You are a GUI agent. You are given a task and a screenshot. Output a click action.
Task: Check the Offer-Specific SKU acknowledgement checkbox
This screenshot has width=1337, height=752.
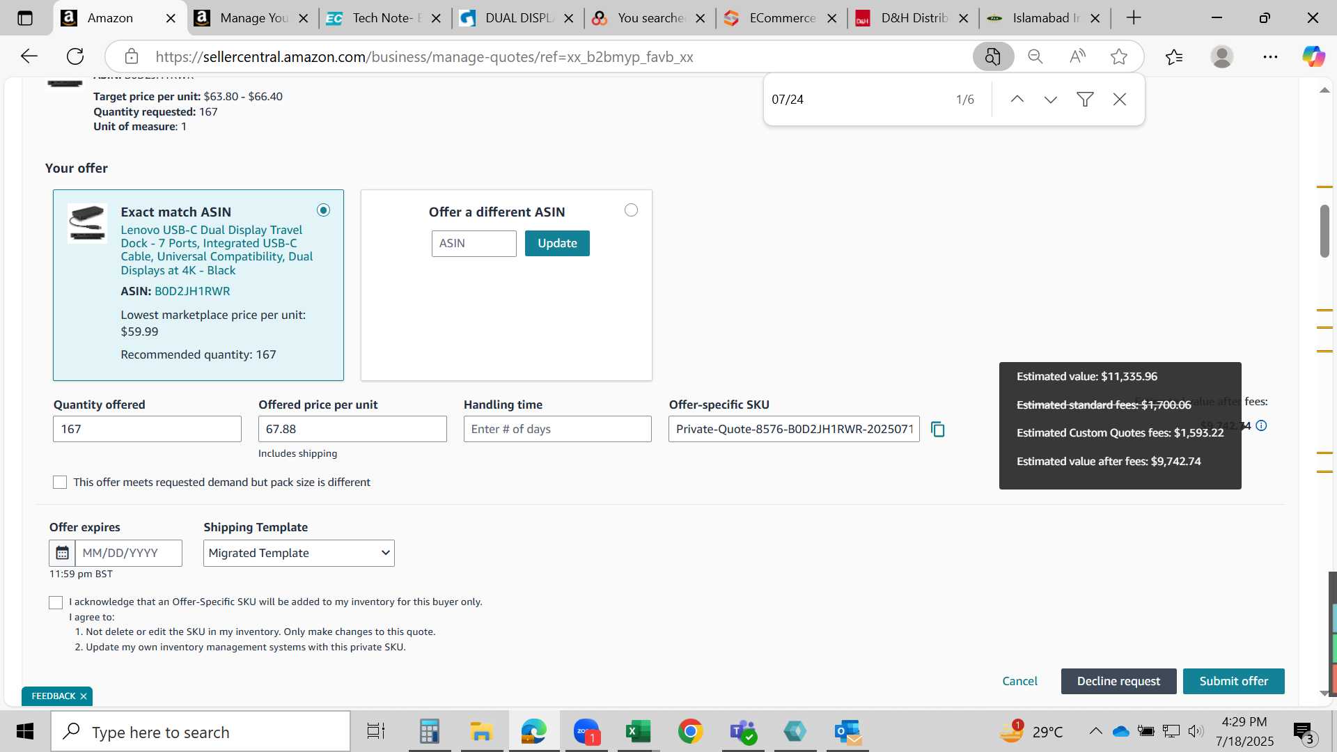(56, 602)
